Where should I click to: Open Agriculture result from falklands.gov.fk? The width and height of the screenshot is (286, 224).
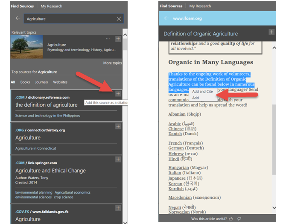pyautogui.click(x=28, y=219)
